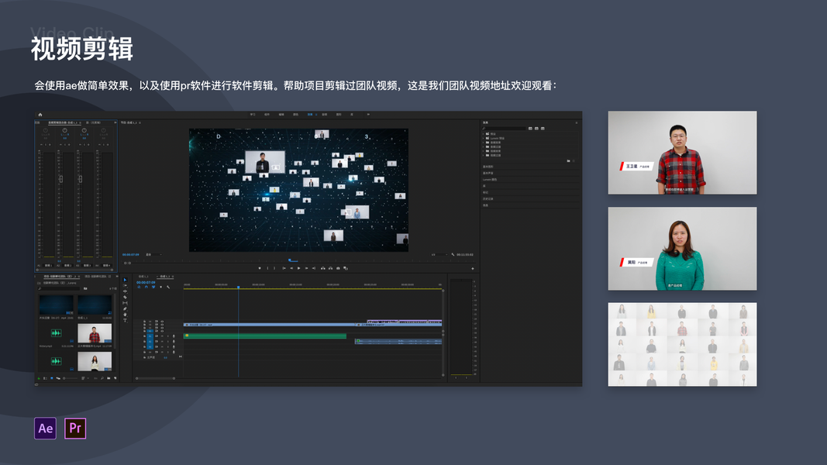Open the program monitor zoom fit dropdown
Screen dimensions: 827x465
click(x=153, y=254)
